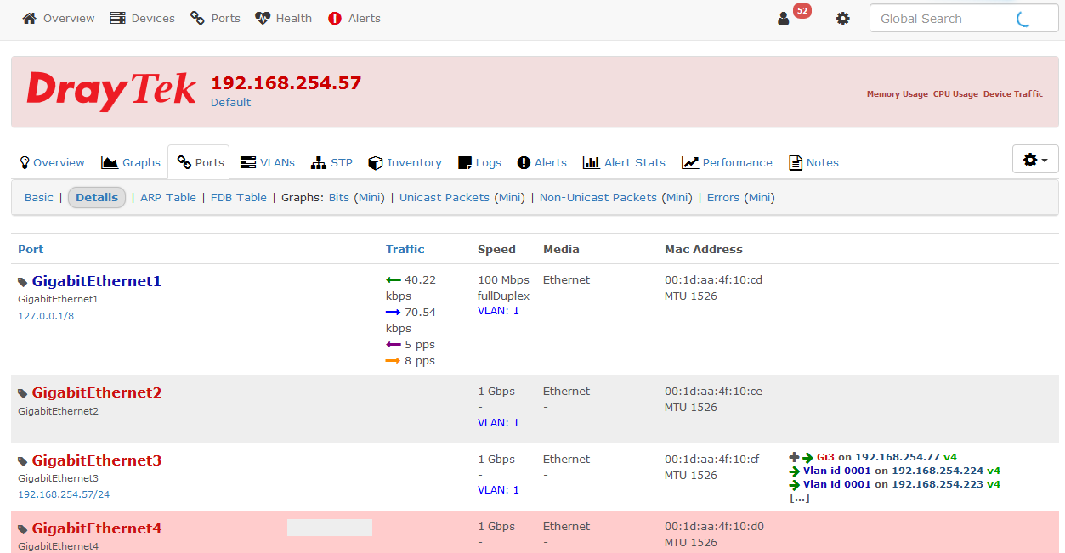Click the tag icon beside GigabitEthernet3
Image resolution: width=1065 pixels, height=553 pixels.
[23, 461]
